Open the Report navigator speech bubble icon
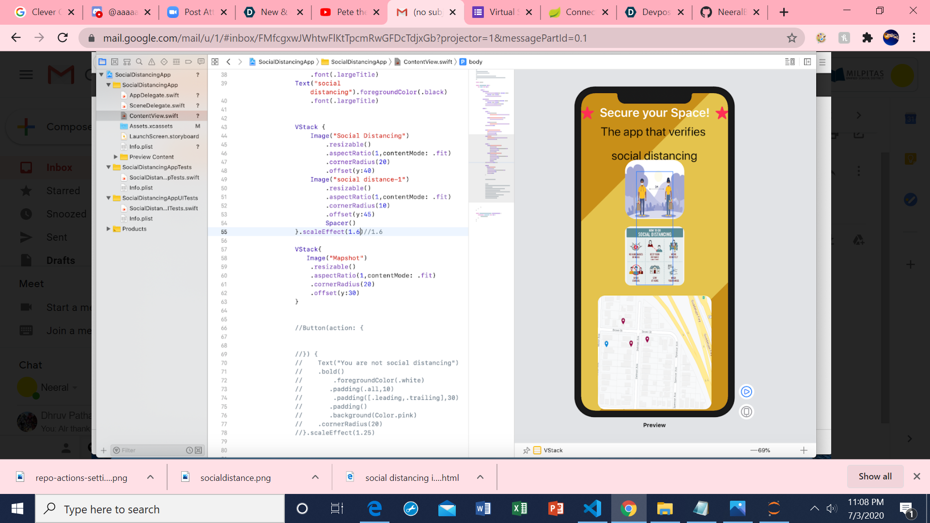The image size is (930, 523). click(x=201, y=62)
